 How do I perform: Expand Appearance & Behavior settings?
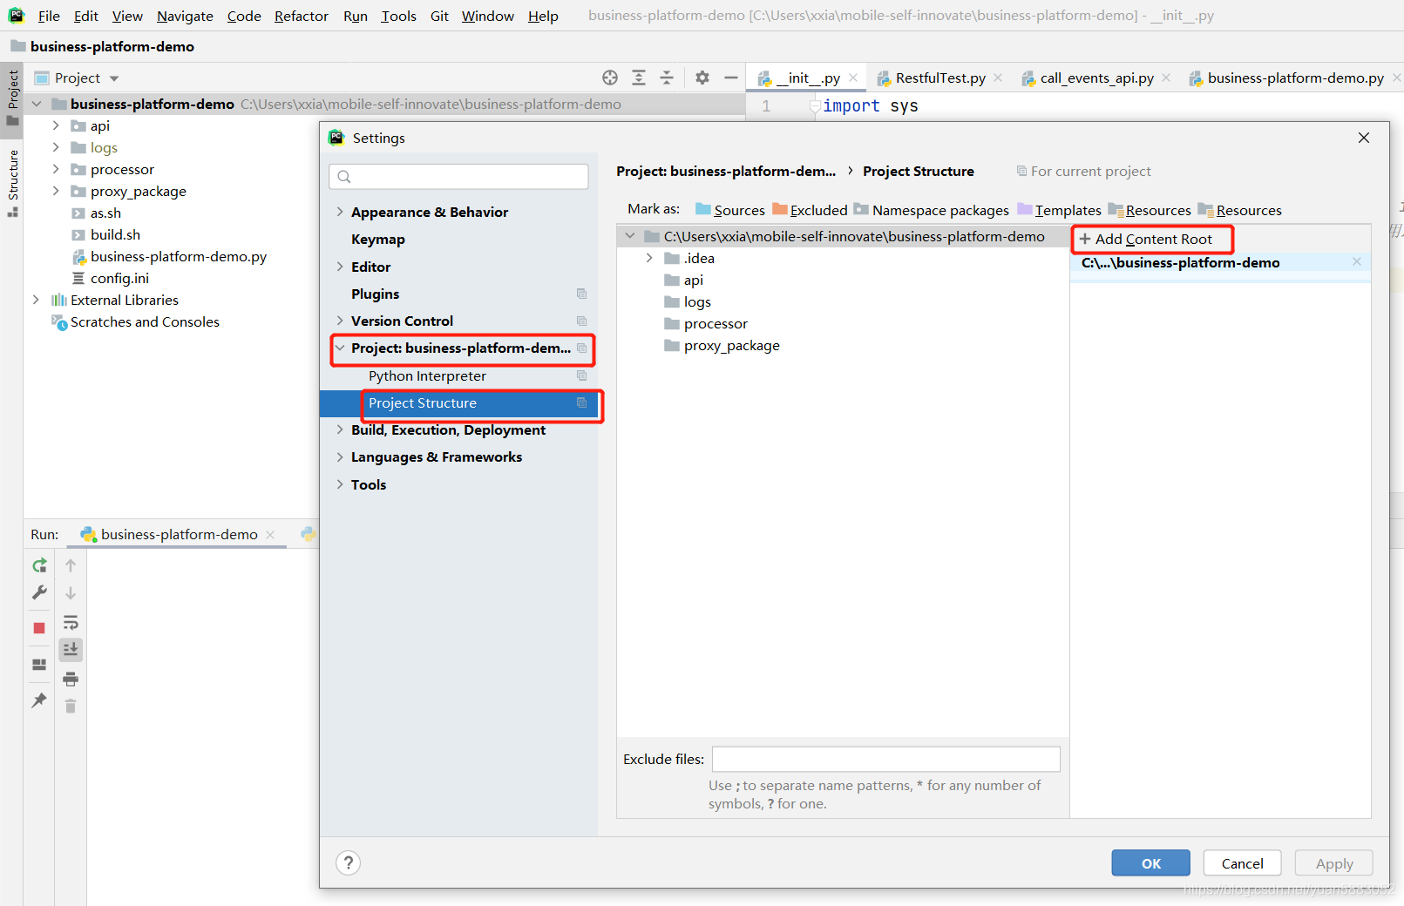point(340,212)
